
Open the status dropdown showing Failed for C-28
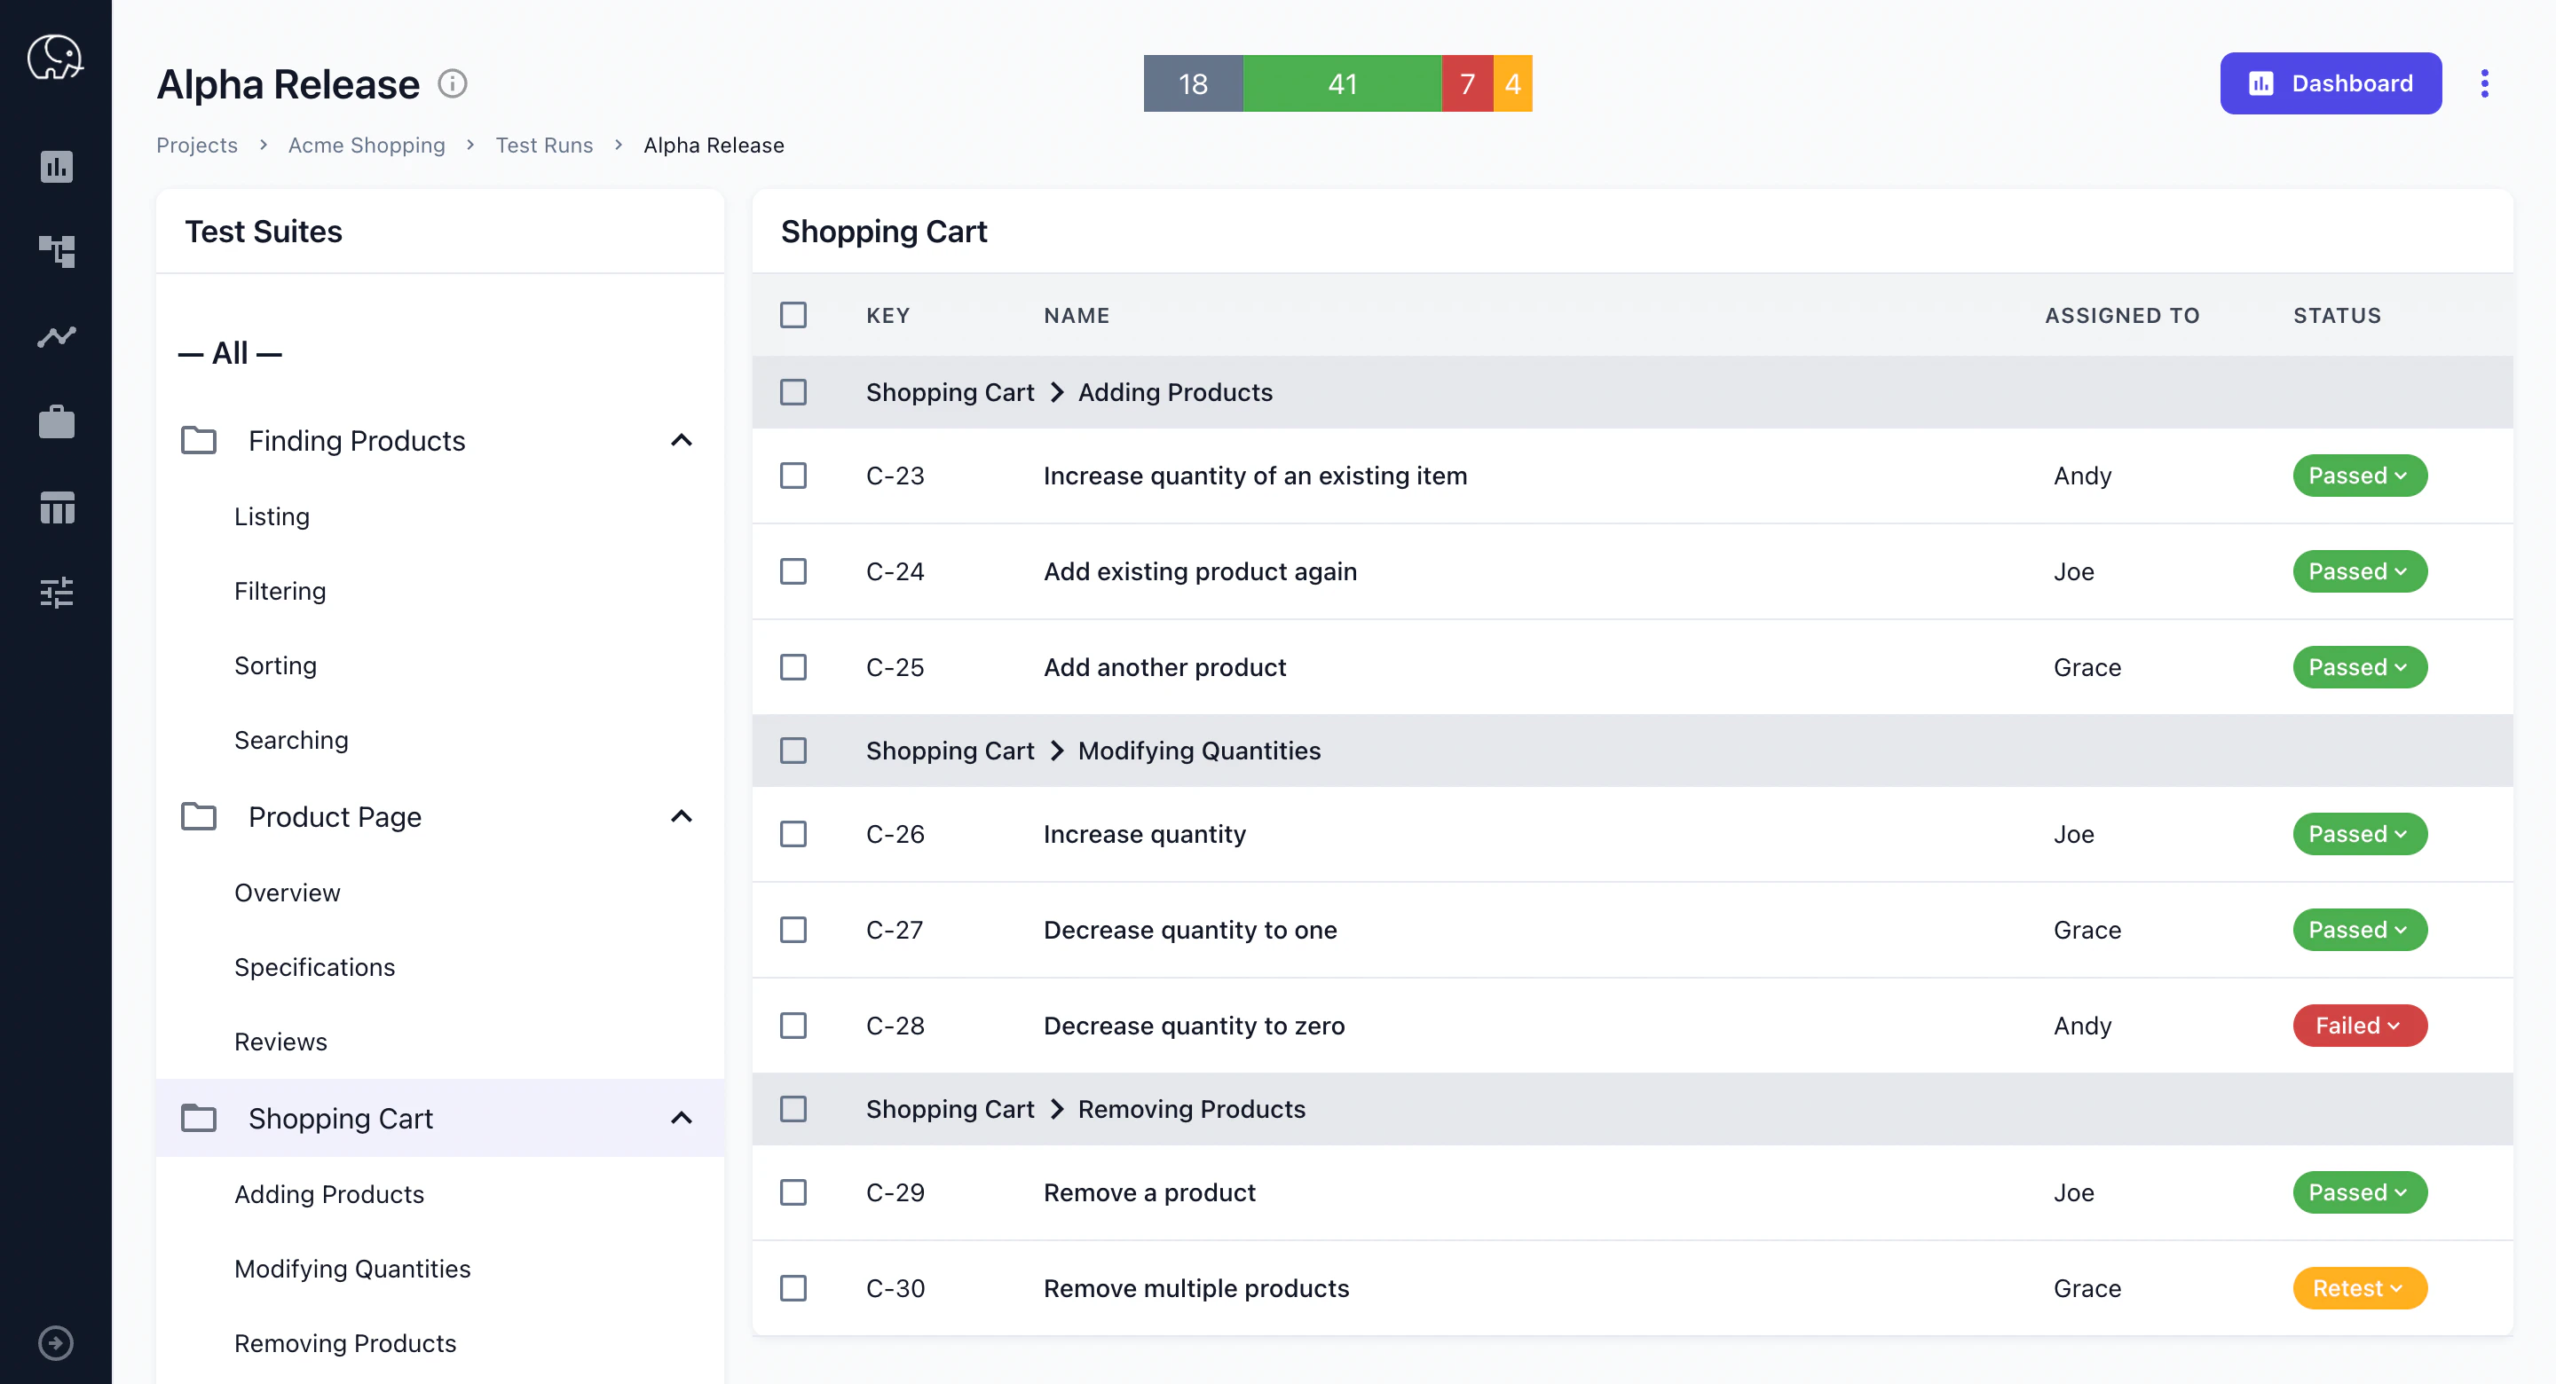(x=2359, y=1026)
